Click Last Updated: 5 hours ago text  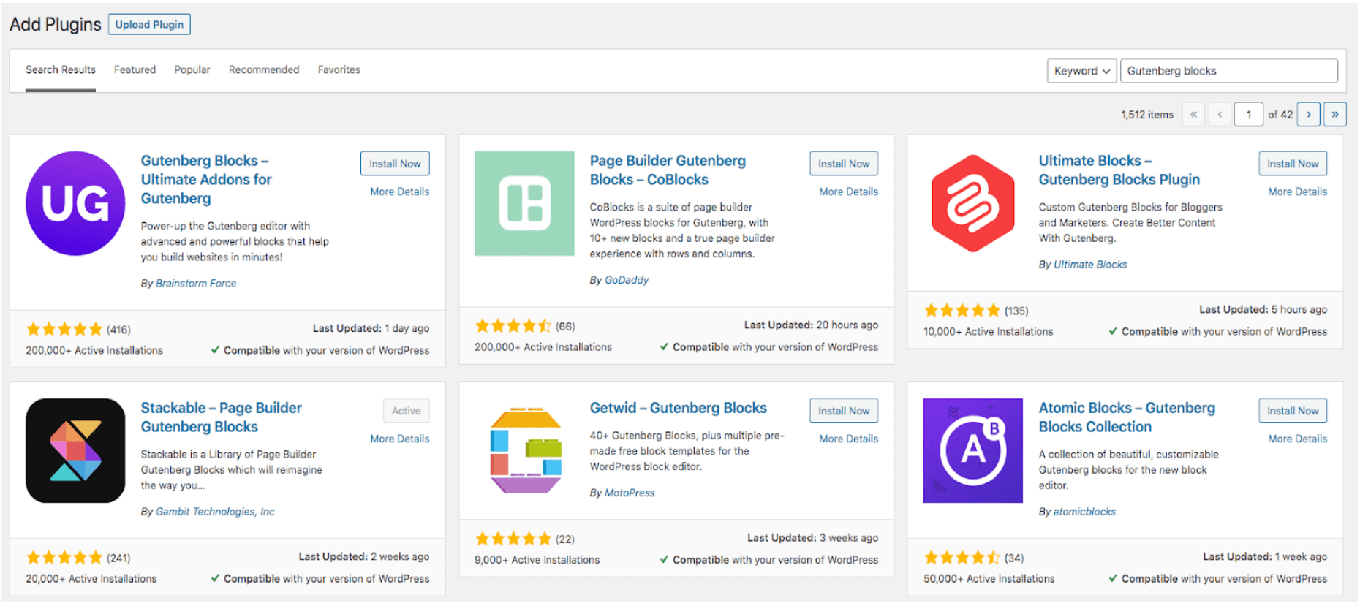point(1263,310)
